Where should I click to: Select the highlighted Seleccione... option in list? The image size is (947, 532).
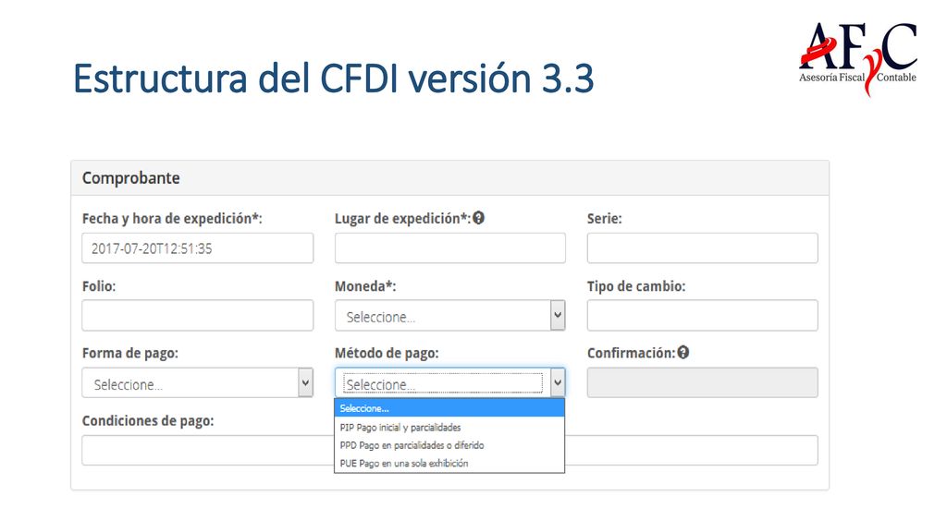pyautogui.click(x=449, y=408)
